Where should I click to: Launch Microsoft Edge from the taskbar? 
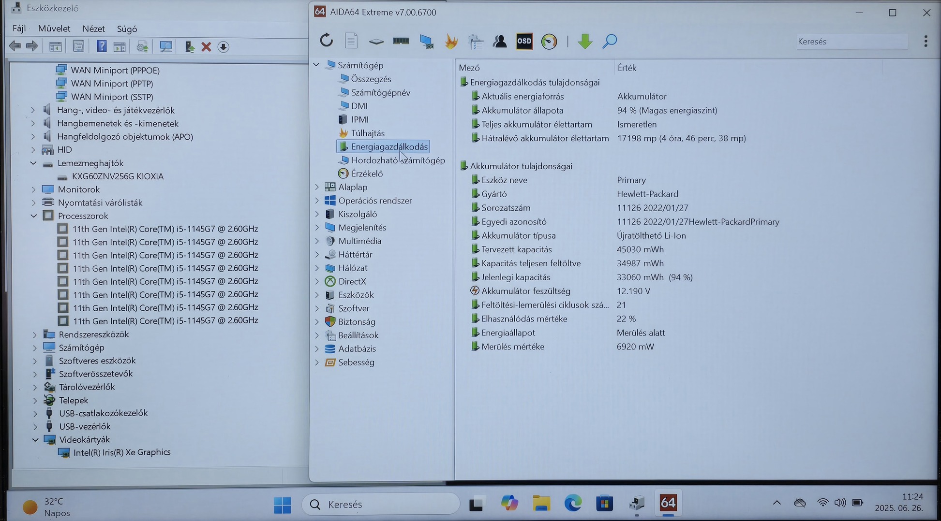coord(573,504)
